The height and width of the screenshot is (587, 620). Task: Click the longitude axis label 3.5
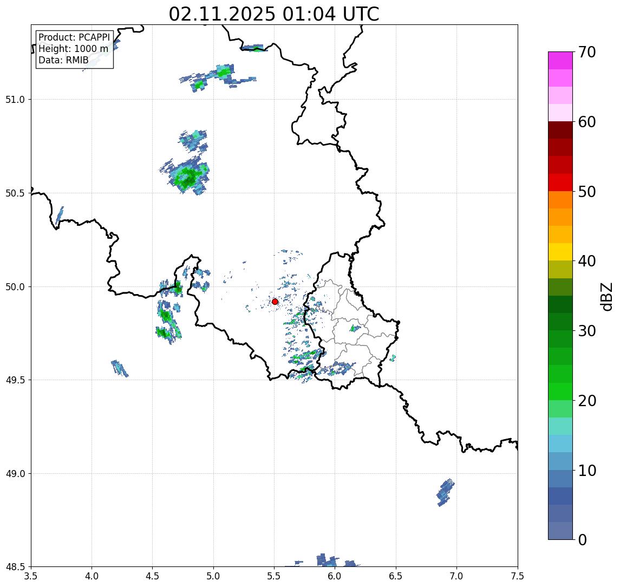click(x=31, y=576)
